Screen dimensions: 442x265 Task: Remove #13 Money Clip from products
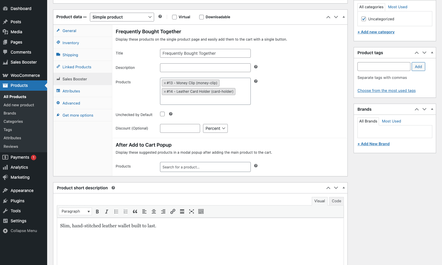pyautogui.click(x=165, y=83)
